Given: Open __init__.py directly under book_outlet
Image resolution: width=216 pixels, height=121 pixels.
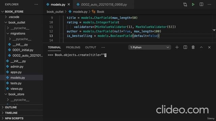Looking at the screenshot, I should (x=18, y=61).
